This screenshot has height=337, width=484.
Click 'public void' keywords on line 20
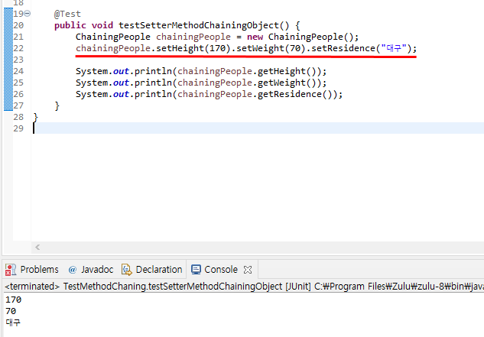coord(83,25)
